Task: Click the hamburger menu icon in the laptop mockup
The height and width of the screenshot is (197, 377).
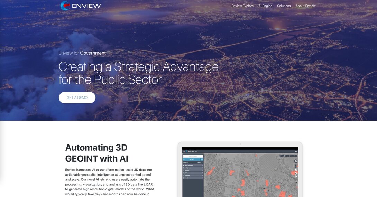Action: tap(184, 151)
